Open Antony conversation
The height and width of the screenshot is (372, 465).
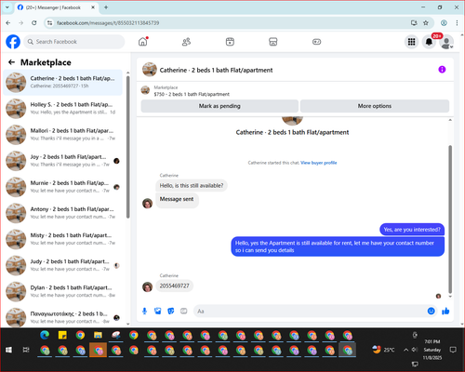(62, 213)
